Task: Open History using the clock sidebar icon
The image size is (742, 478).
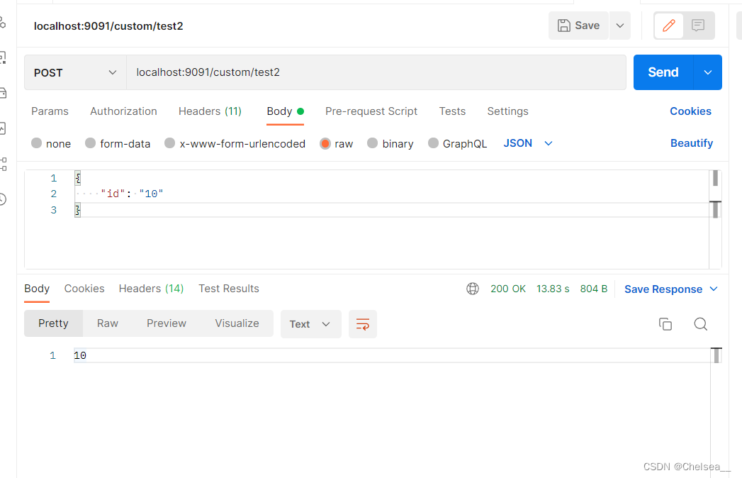Action: point(2,199)
